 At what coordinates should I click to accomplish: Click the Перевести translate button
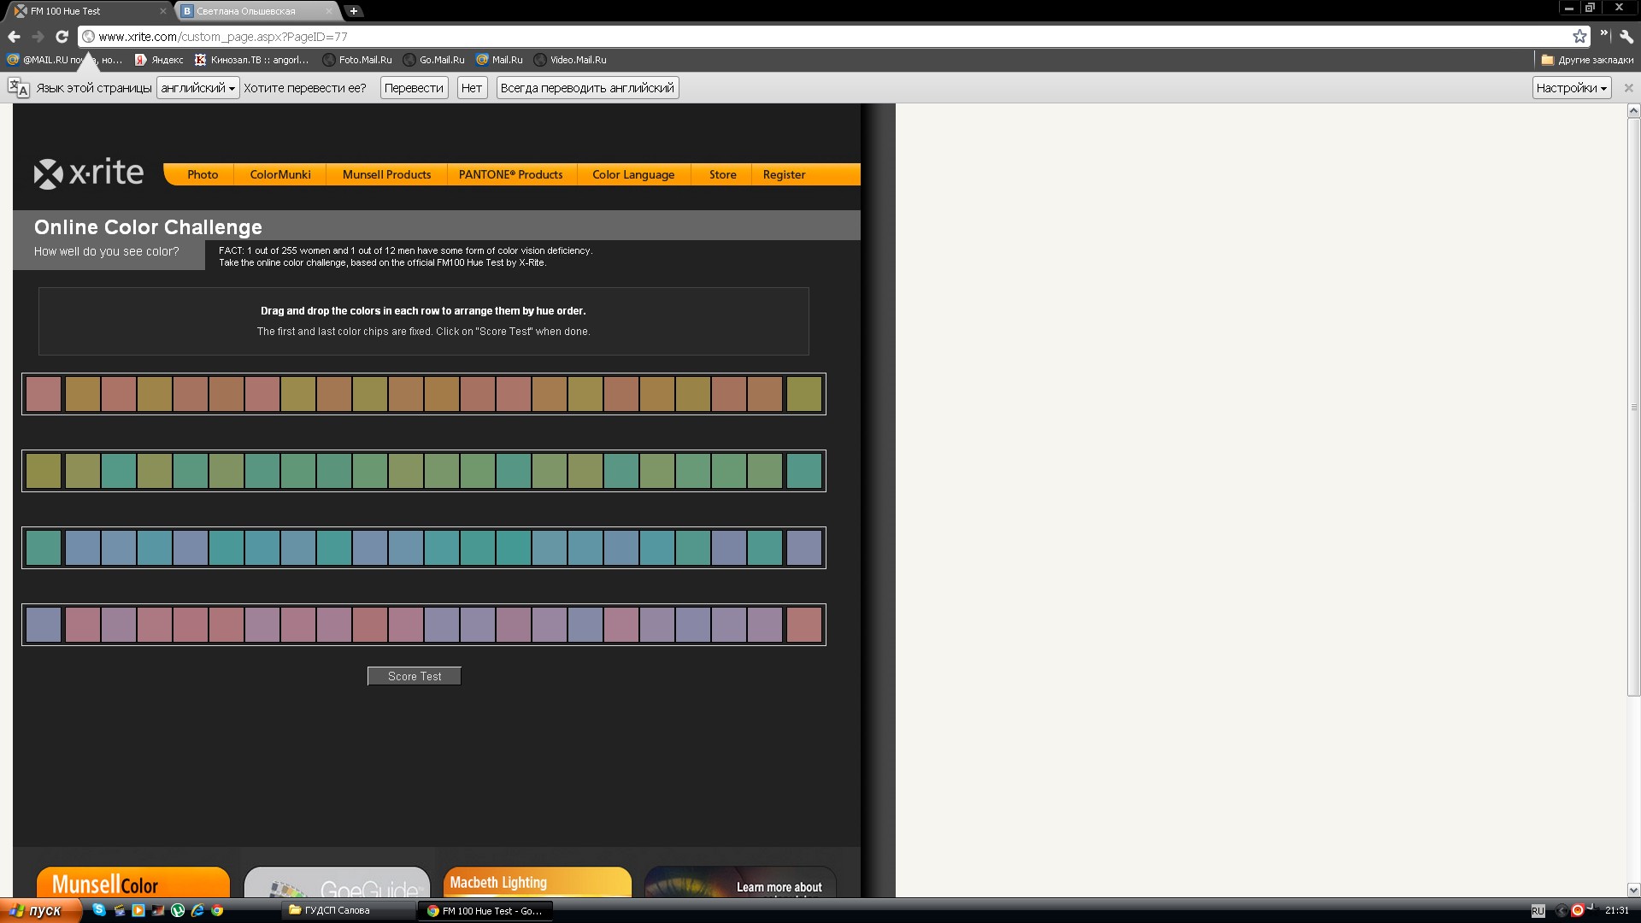tap(414, 88)
